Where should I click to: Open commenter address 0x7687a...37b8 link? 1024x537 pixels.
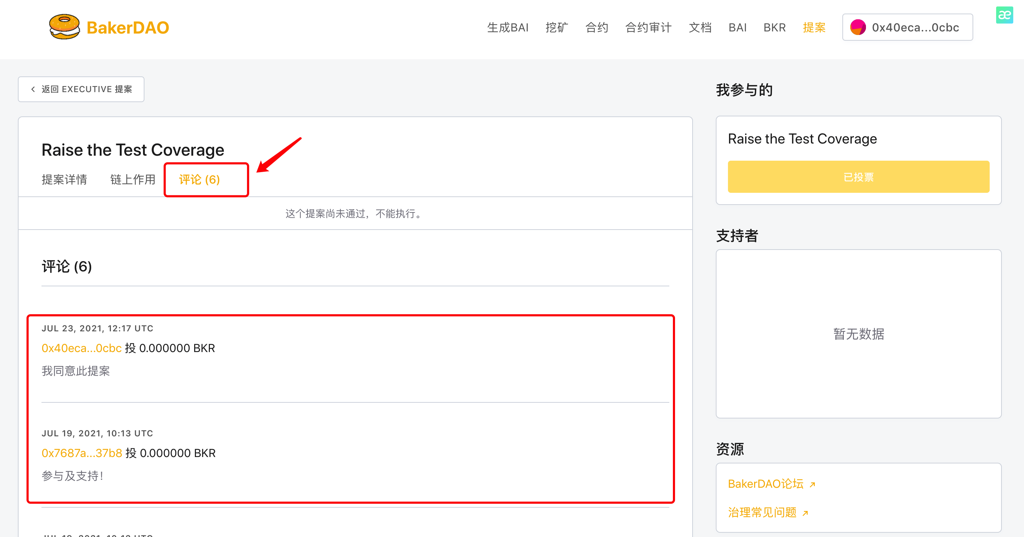click(82, 453)
